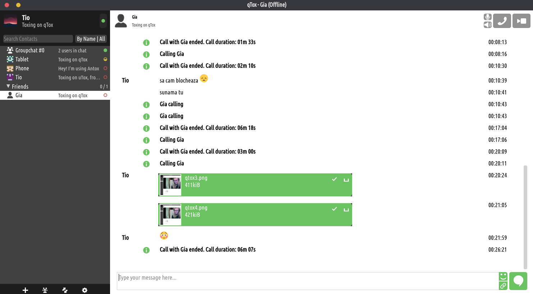Viewport: 533px width, 294px height.
Task: Open the emoji picker smiley button
Action: click(503, 276)
